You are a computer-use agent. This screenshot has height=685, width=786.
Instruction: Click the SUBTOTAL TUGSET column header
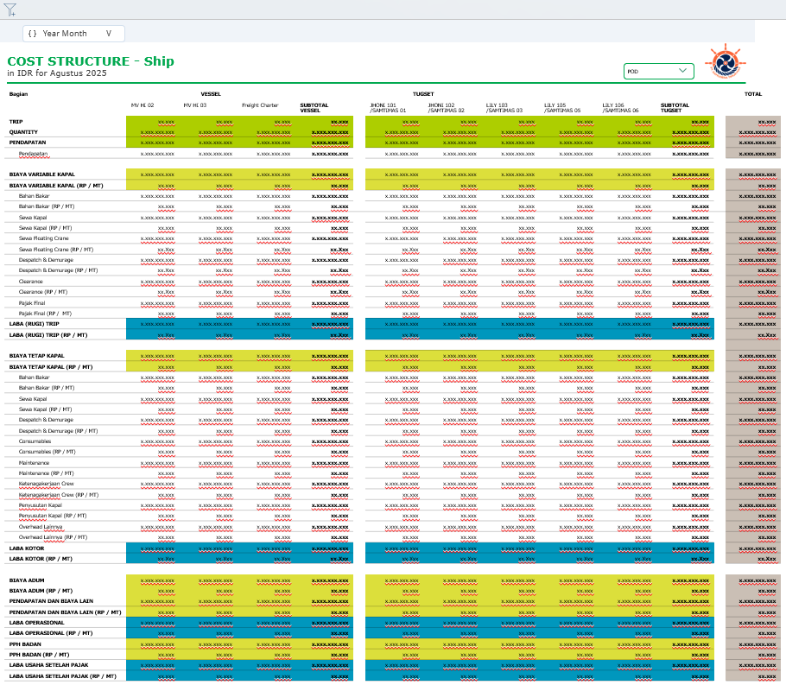pyautogui.click(x=675, y=108)
